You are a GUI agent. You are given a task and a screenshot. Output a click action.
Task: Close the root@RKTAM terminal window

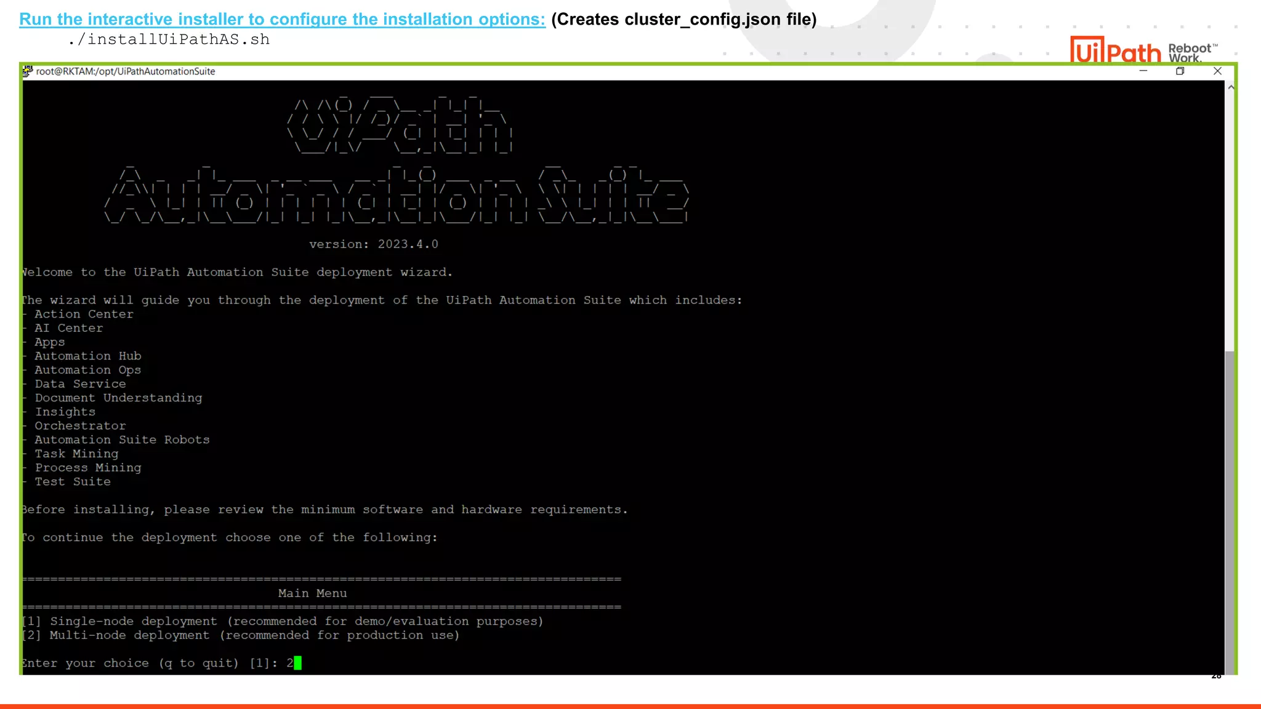pyautogui.click(x=1217, y=71)
